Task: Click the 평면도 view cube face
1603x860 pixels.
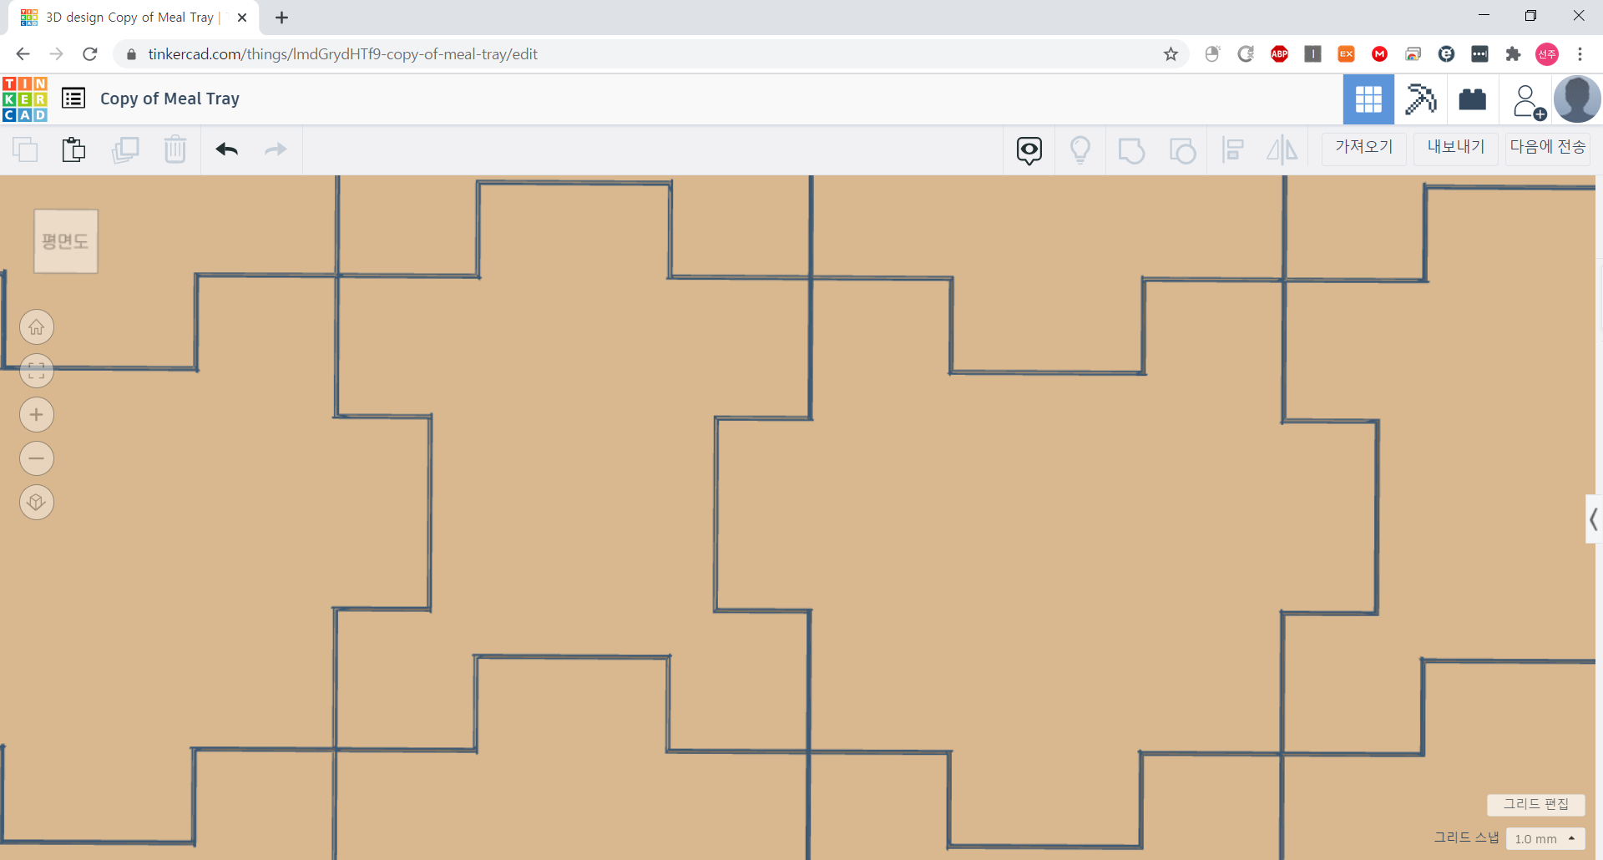Action: click(x=66, y=241)
